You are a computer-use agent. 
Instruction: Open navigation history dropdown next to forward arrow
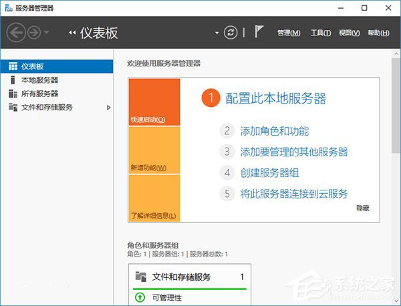(46, 33)
